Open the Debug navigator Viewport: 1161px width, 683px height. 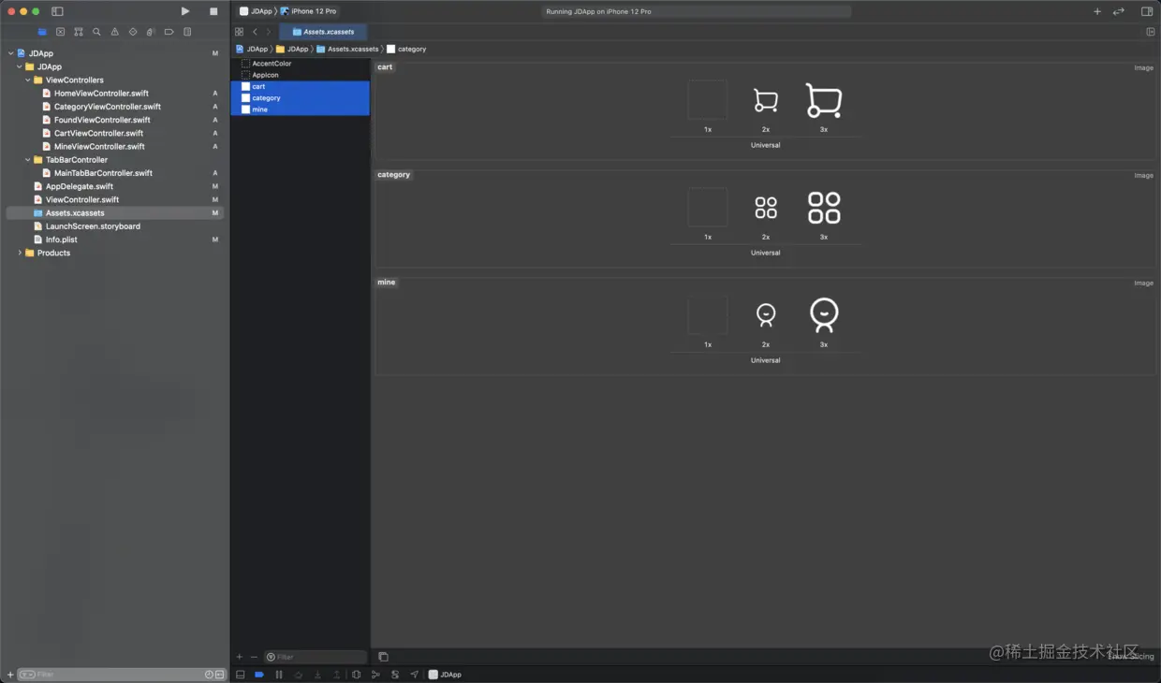click(x=151, y=32)
